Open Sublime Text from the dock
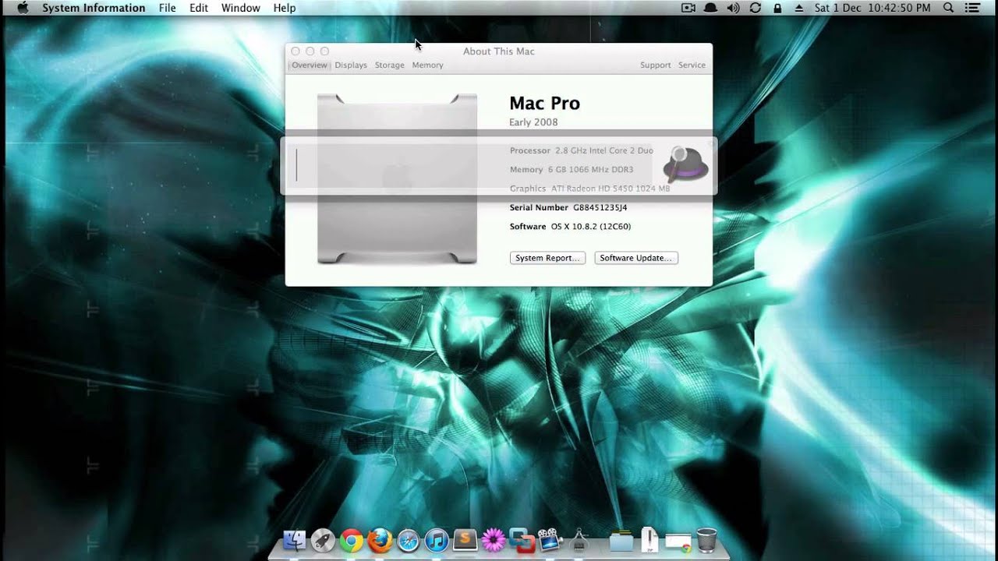Screen dimensions: 998x561 [x=465, y=539]
